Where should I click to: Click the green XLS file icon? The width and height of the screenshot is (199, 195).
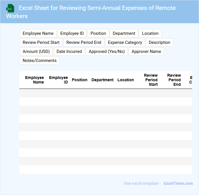(10, 8)
